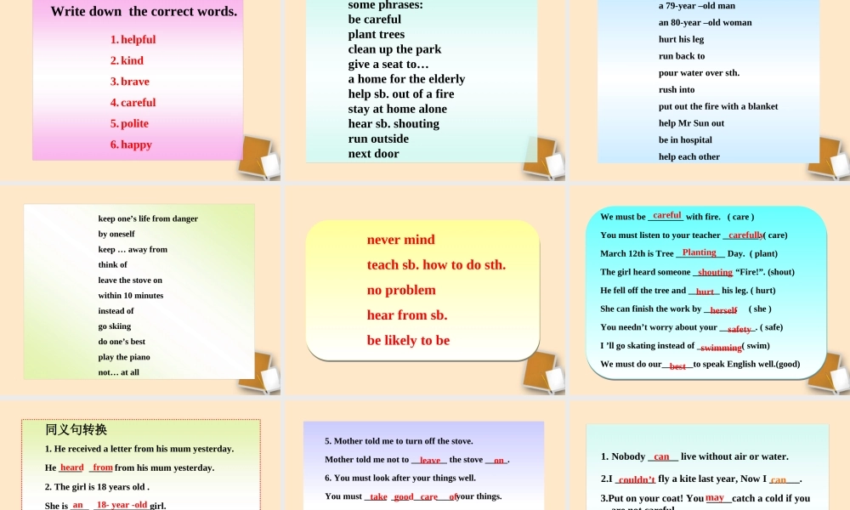850x510 pixels.
Task: Click the phrase 'a home for the elderly'
Action: 406,79
